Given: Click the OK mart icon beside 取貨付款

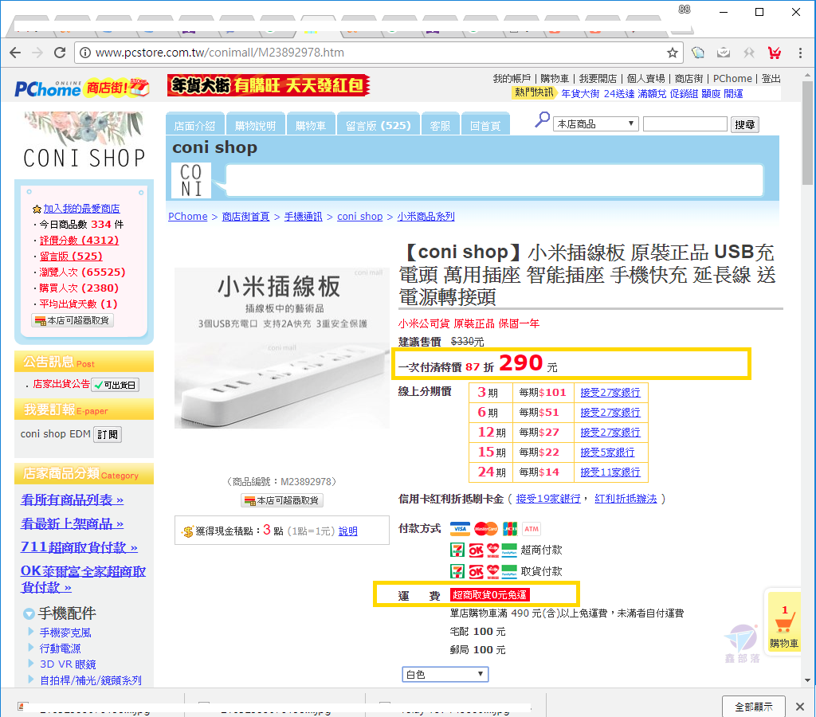Looking at the screenshot, I should tap(476, 571).
